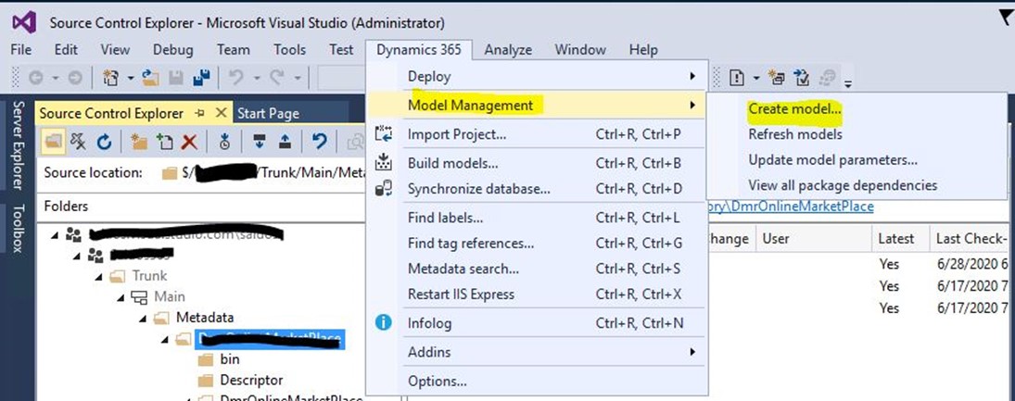Image resolution: width=1015 pixels, height=401 pixels.
Task: Open the Tools menu
Action: (289, 50)
